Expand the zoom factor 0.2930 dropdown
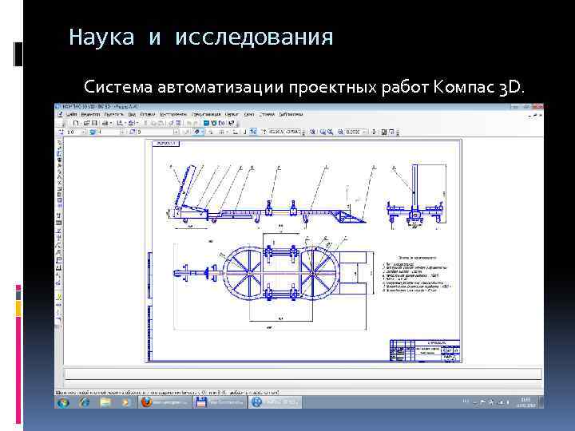Screen dimensions: 575x431 tap(364, 132)
